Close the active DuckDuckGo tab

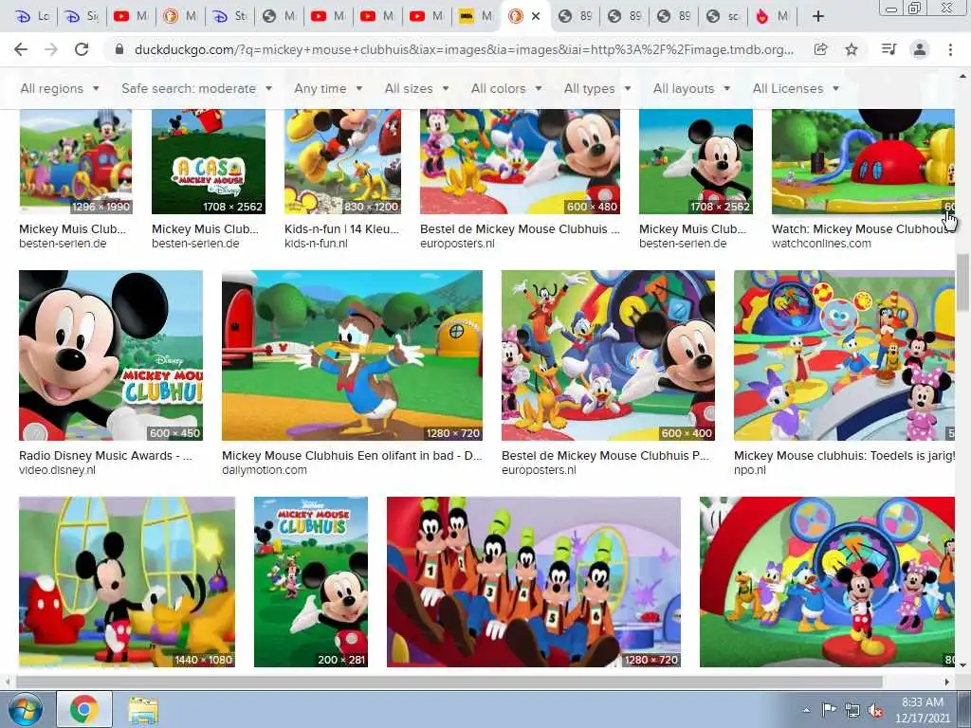[x=536, y=17]
